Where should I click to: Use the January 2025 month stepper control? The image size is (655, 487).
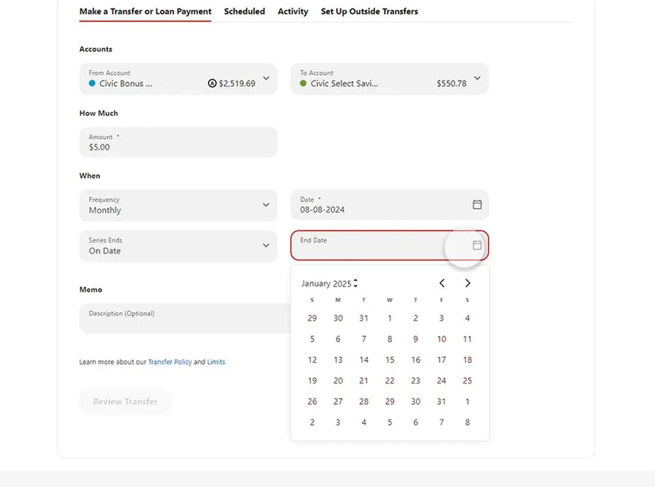coord(356,283)
